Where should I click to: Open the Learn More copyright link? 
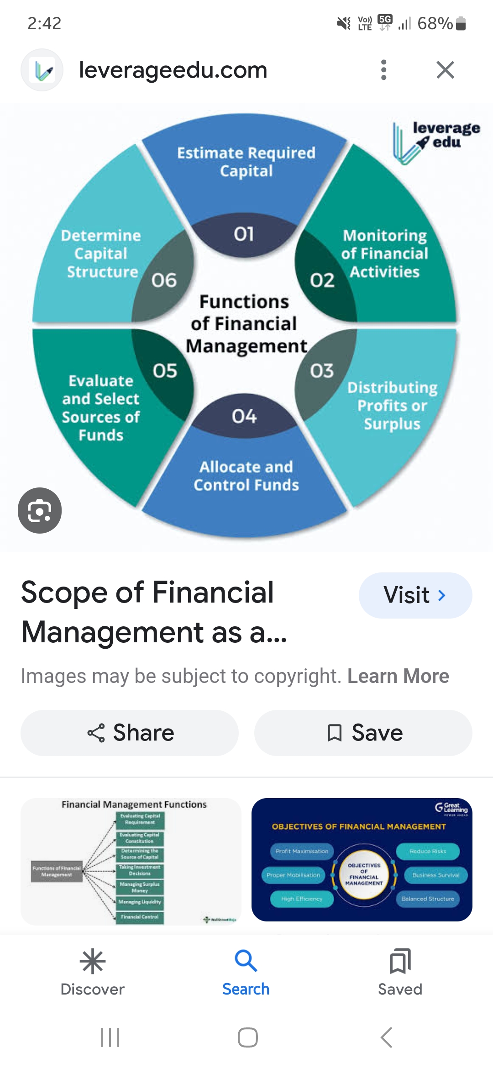point(399,676)
